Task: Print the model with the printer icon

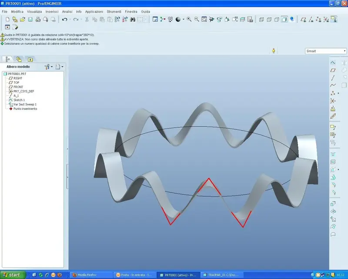Action: (x=38, y=19)
